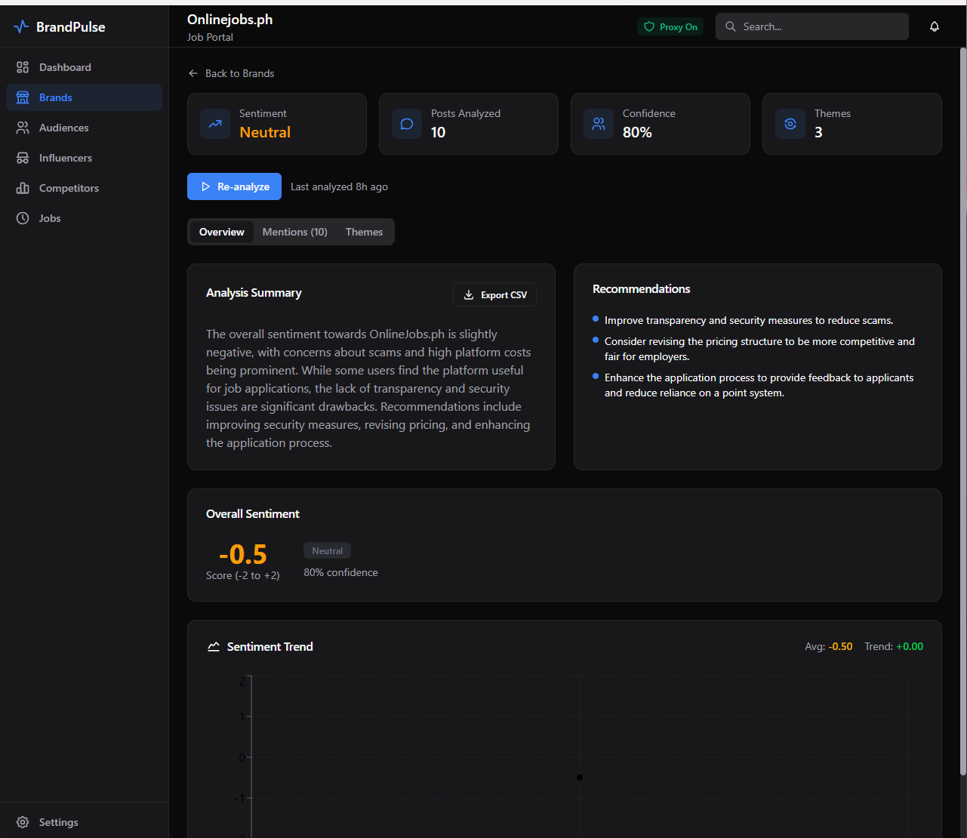The width and height of the screenshot is (967, 838).
Task: Click the play icon on Re-analyze
Action: [x=205, y=186]
